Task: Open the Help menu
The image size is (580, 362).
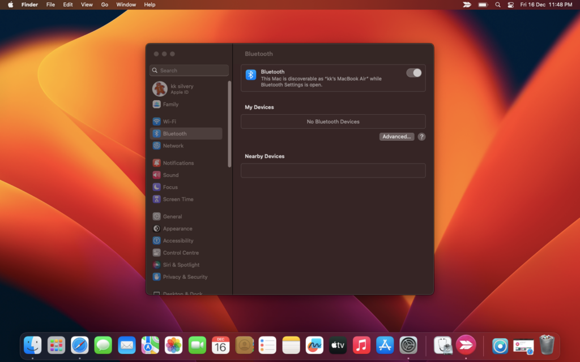Action: 150,5
